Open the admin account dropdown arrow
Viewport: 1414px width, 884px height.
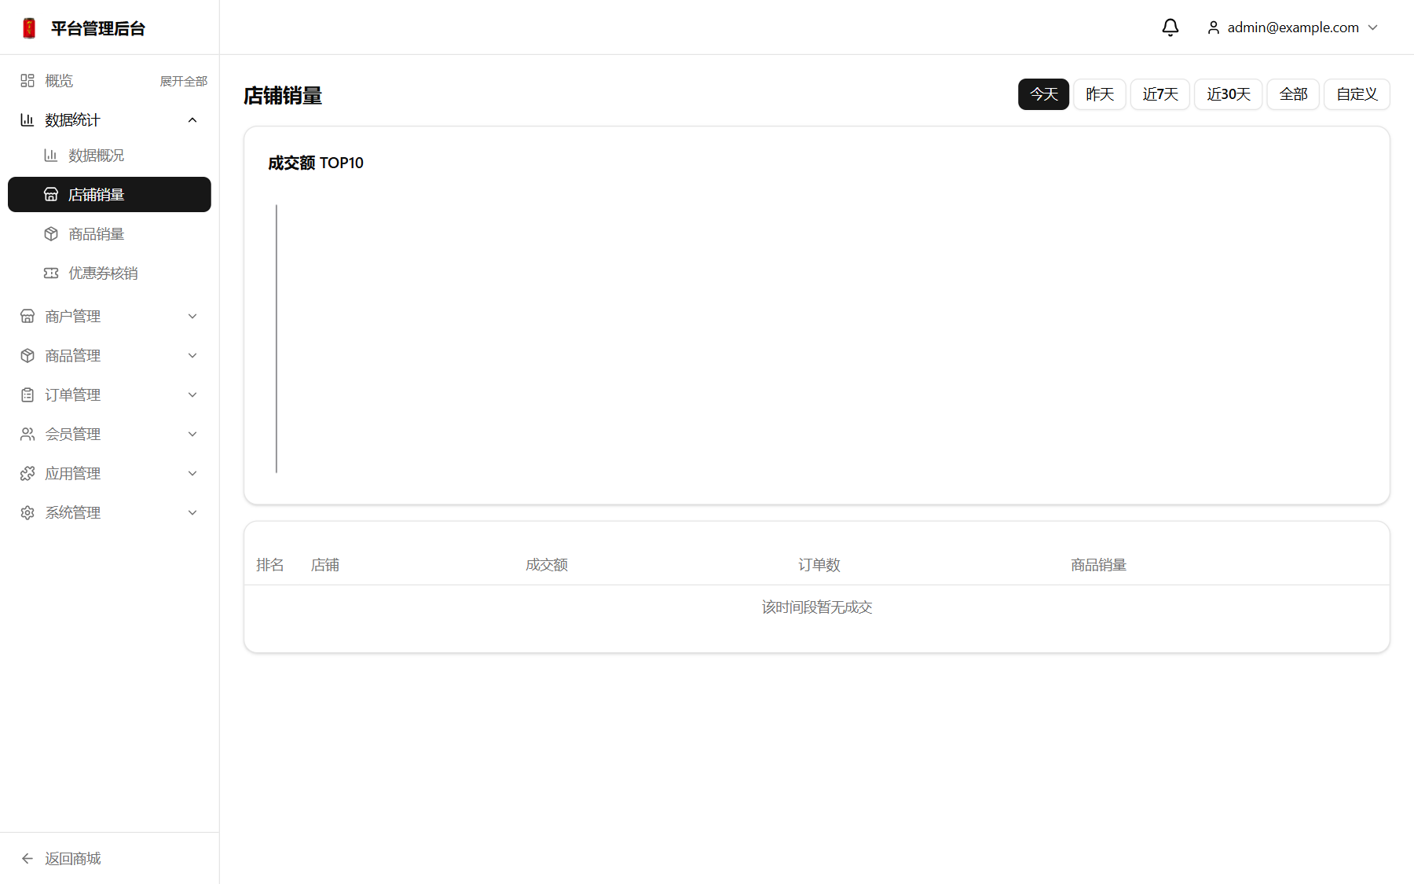click(x=1373, y=28)
